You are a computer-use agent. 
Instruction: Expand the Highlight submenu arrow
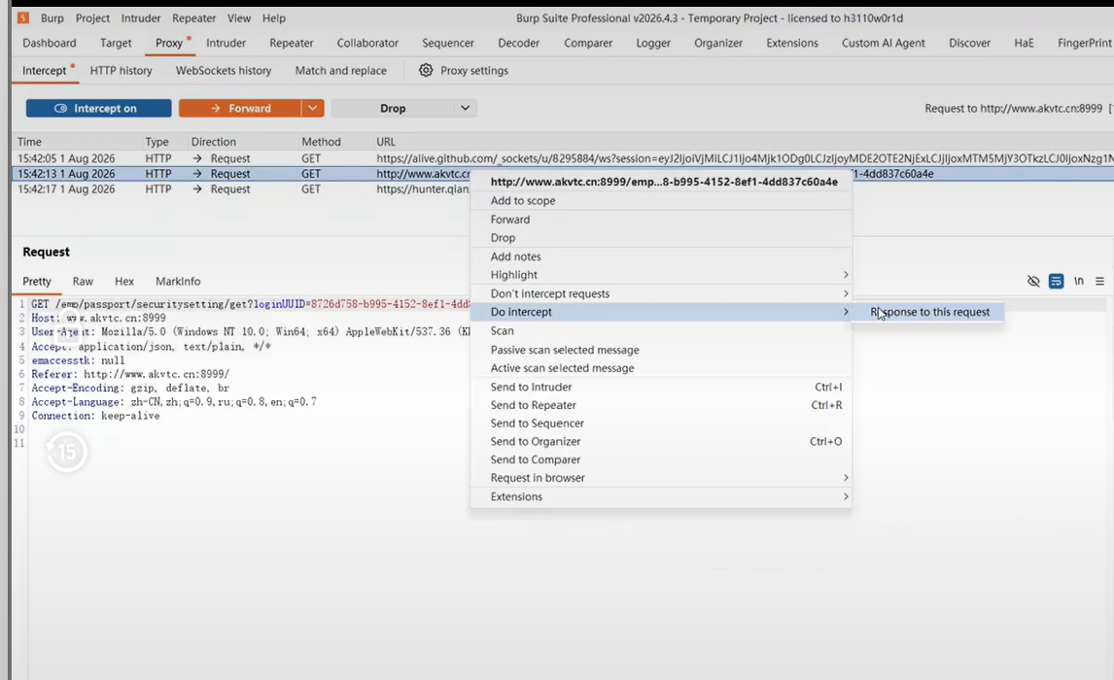click(846, 275)
